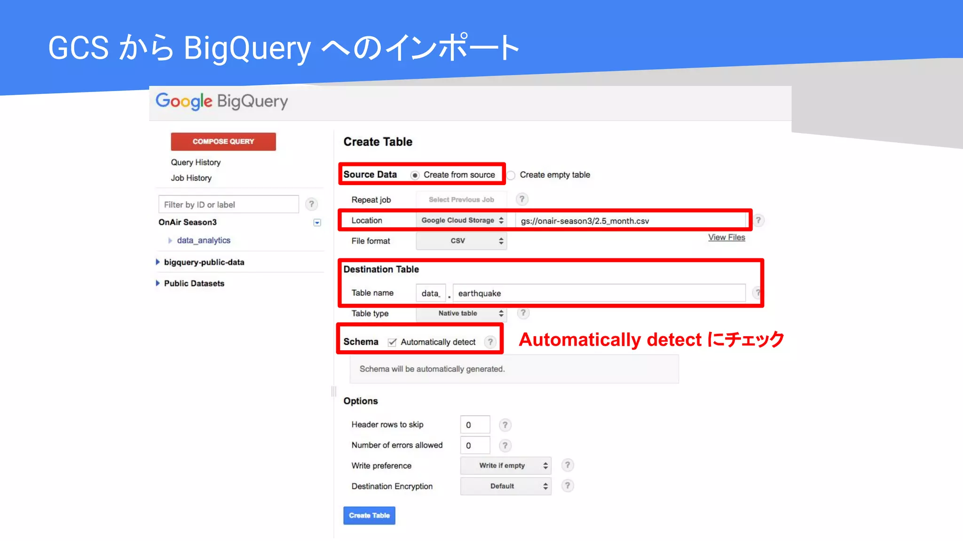Open the Write if empty preference dropdown
Viewport: 963px width, 541px height.
pyautogui.click(x=506, y=465)
